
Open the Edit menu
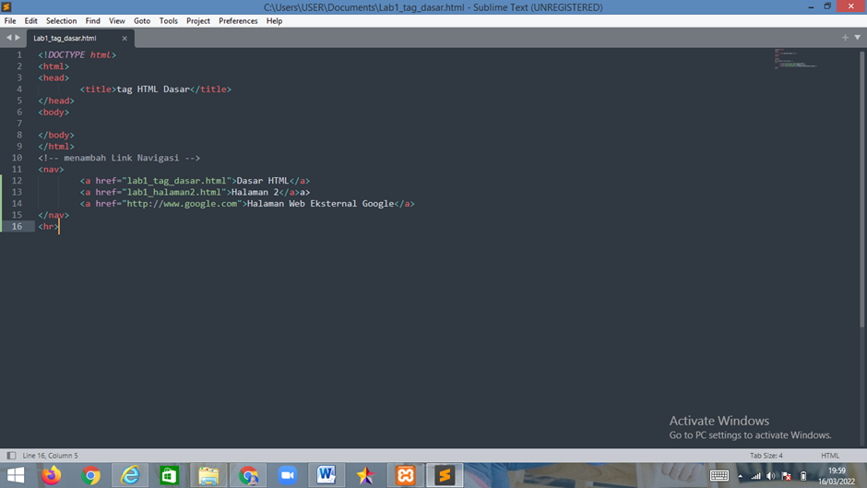31,21
